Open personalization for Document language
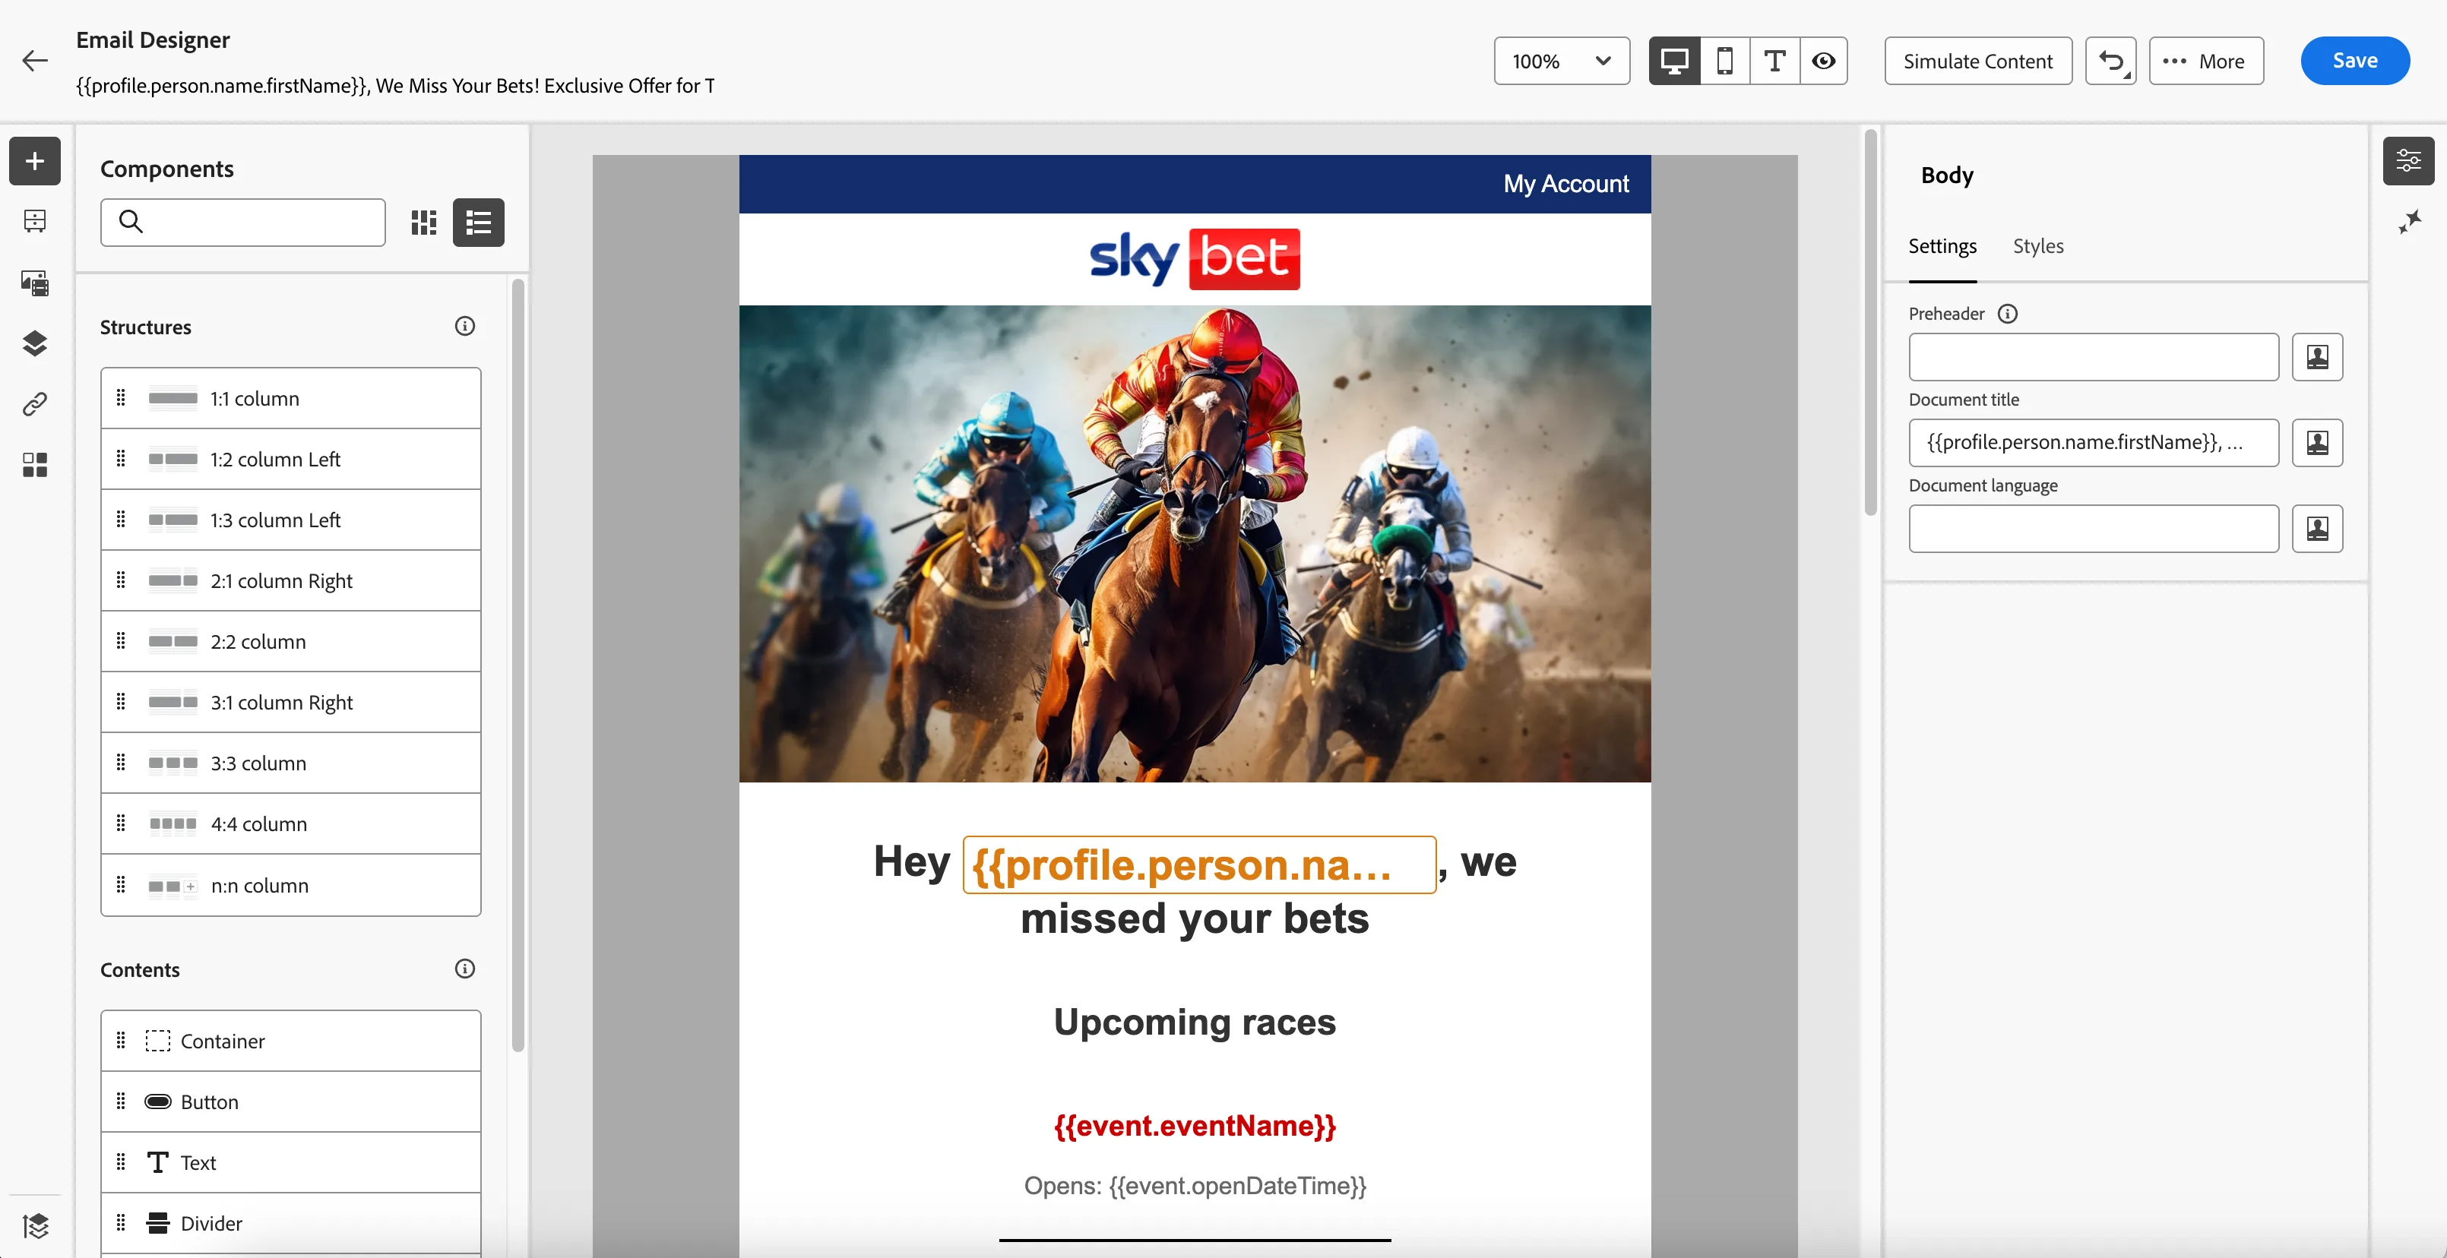 [2317, 529]
